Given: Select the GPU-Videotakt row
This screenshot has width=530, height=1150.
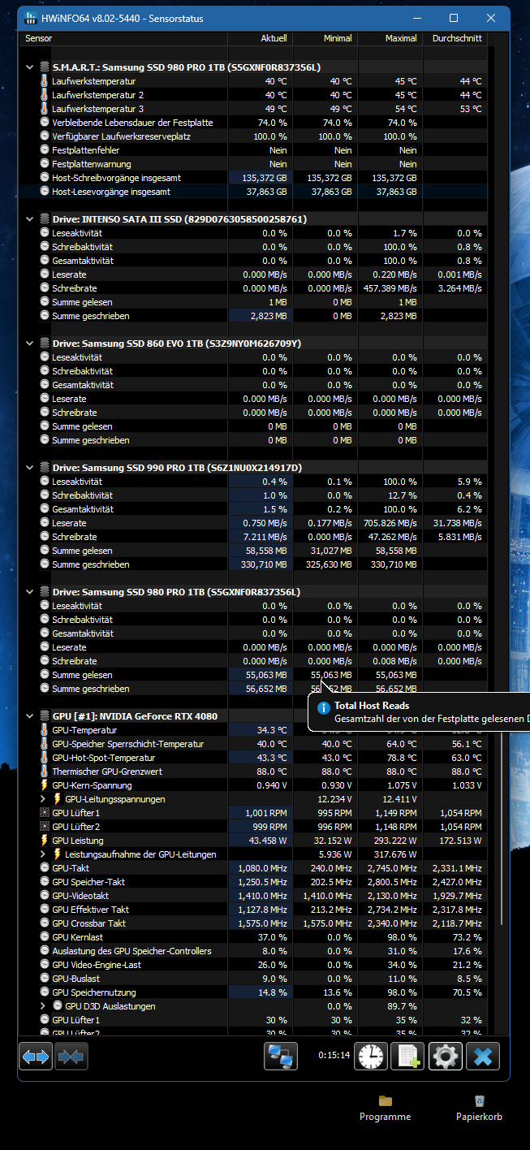Looking at the screenshot, I should pyautogui.click(x=253, y=896).
